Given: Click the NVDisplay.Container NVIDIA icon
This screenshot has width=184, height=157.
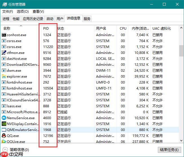Looking at the screenshot, I should coord(4,124).
